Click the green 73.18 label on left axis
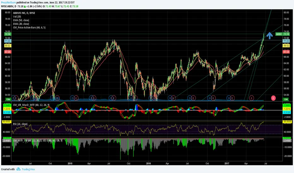294x173 pixels. [8, 34]
